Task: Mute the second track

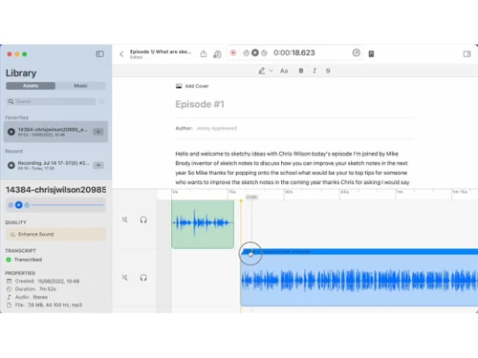Action: click(125, 278)
